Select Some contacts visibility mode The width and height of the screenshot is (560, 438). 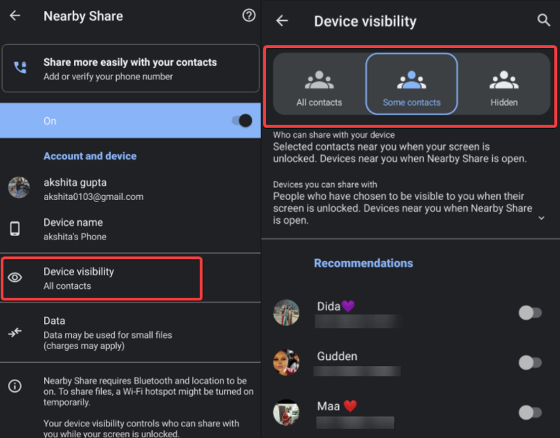point(411,83)
